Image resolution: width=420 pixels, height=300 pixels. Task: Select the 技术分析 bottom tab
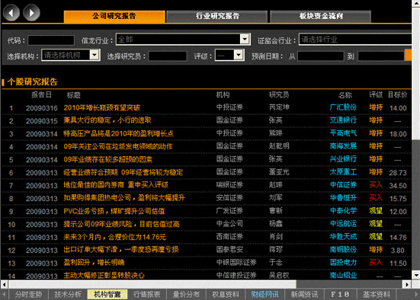tap(68, 295)
